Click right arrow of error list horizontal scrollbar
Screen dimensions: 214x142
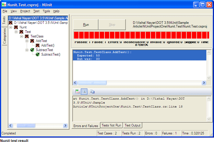point(204,83)
